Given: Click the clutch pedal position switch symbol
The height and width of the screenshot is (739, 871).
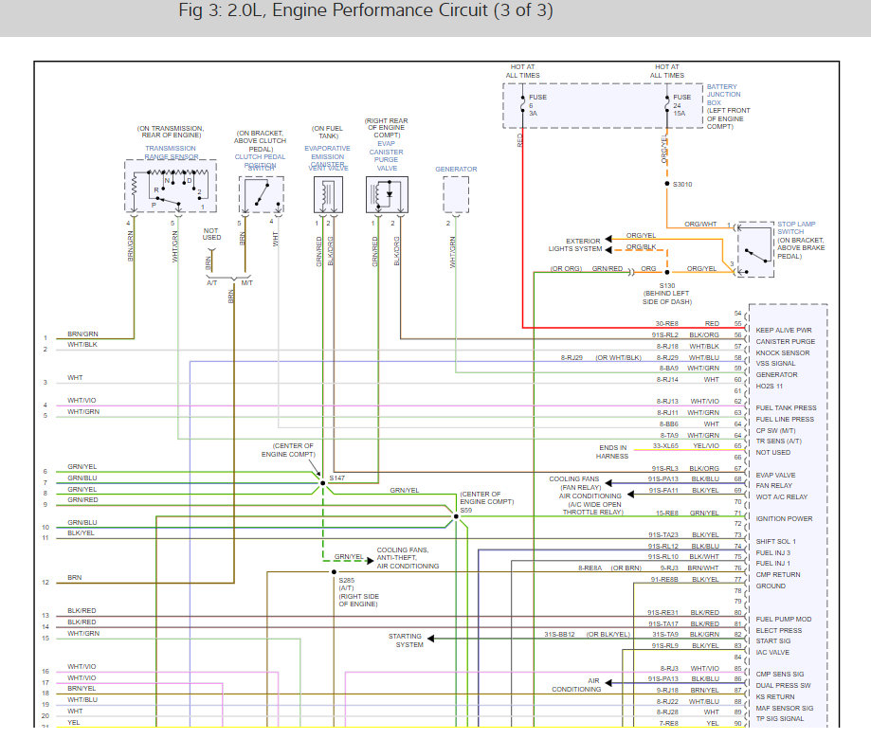Looking at the screenshot, I should (x=261, y=194).
